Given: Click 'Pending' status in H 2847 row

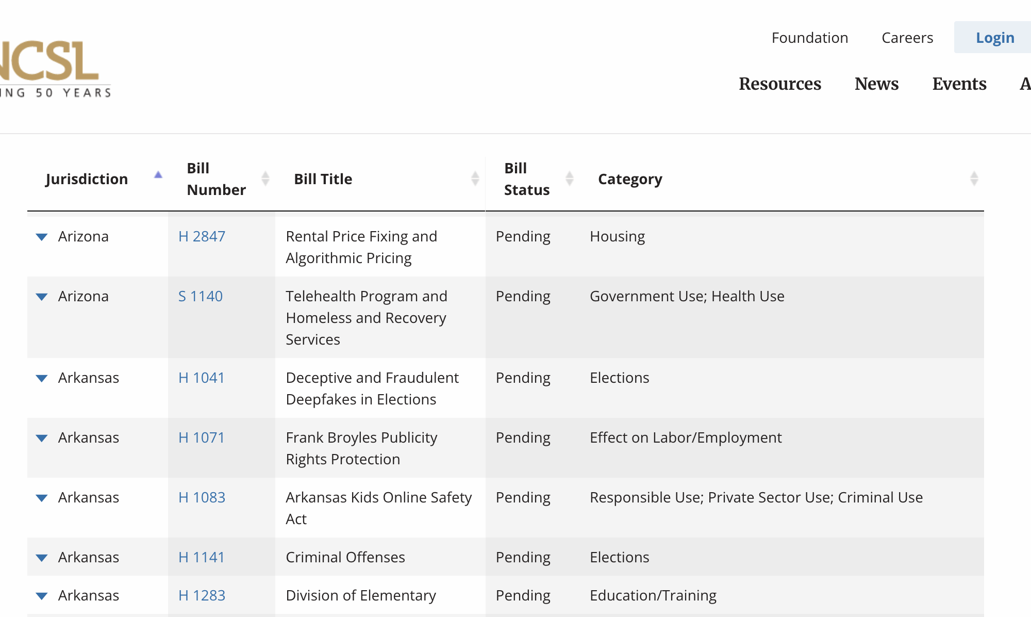Looking at the screenshot, I should coord(523,236).
